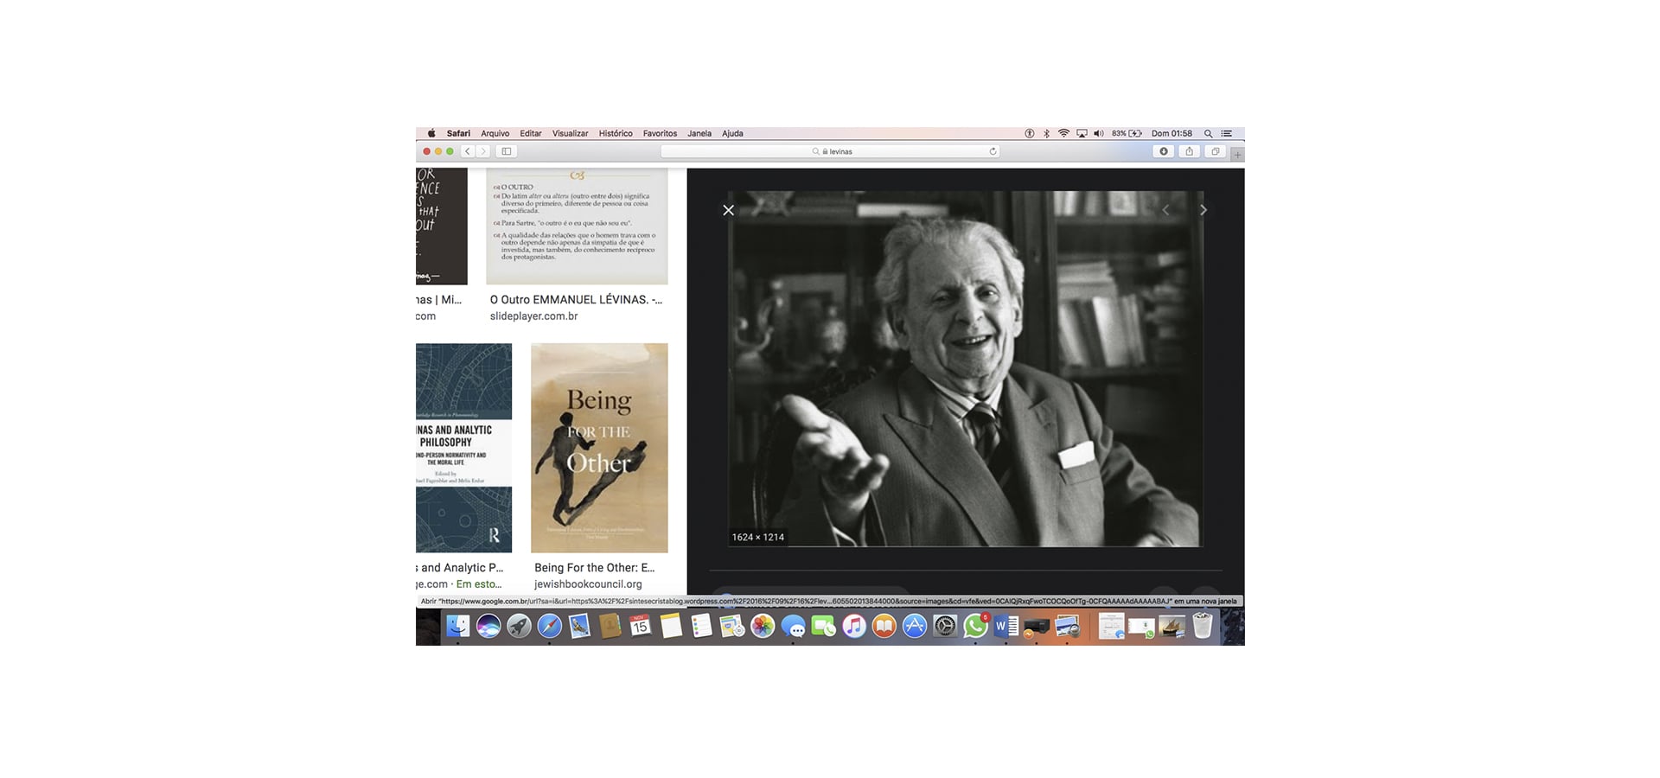The width and height of the screenshot is (1660, 778).
Task: Open Notification Center list icon
Action: click(x=1226, y=133)
